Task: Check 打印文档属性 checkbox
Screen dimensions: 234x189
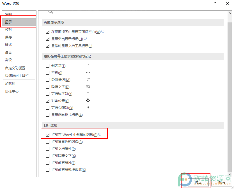Action: click(x=47, y=149)
